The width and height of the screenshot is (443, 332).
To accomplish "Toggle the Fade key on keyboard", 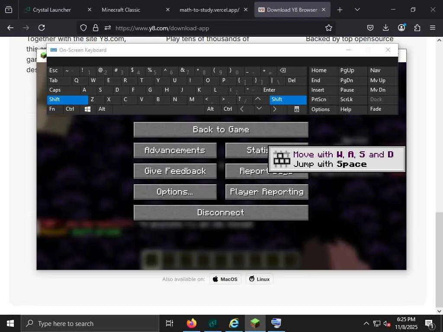I will (x=382, y=109).
